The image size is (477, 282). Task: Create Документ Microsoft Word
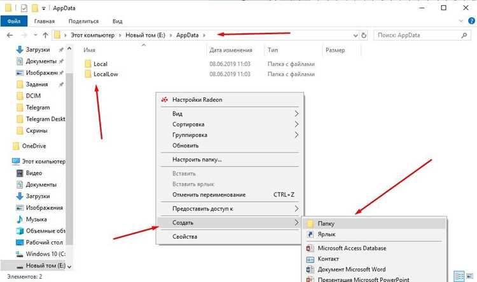[374, 269]
